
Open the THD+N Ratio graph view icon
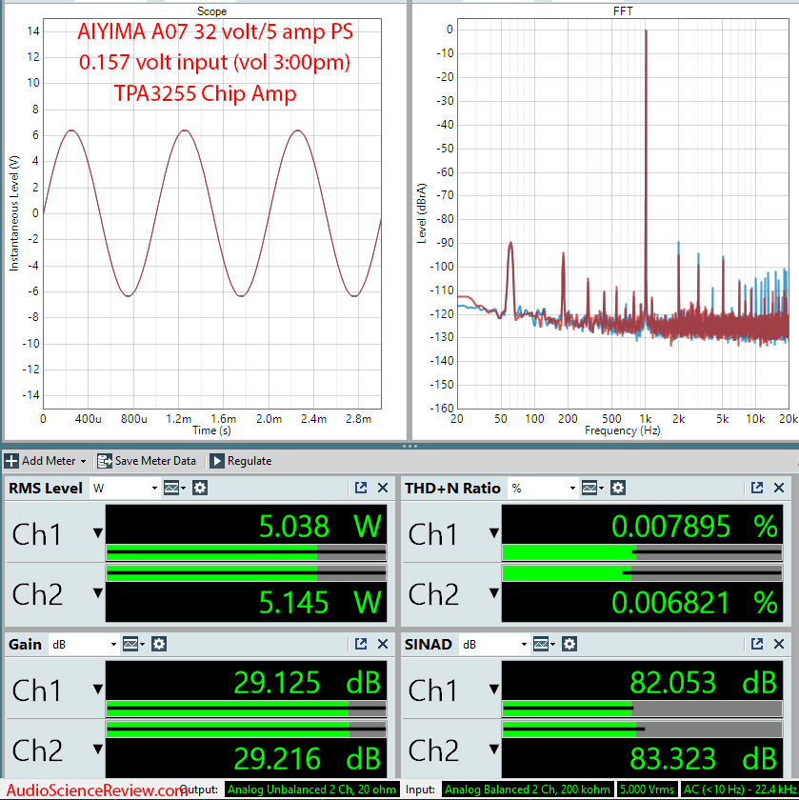592,489
